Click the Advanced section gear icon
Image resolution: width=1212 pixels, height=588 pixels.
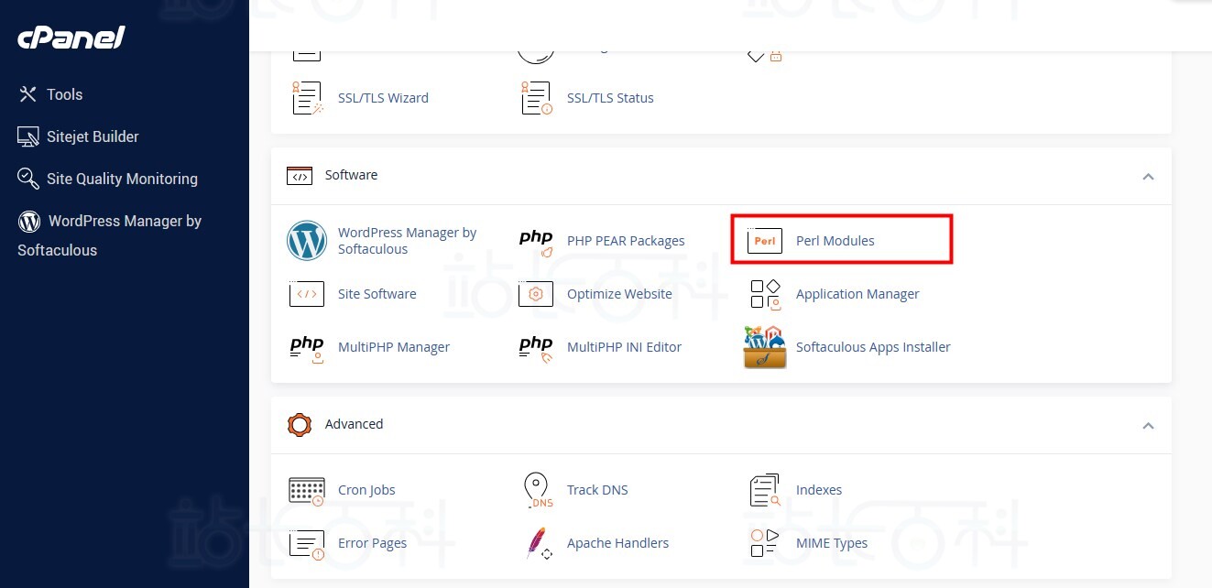tap(300, 424)
